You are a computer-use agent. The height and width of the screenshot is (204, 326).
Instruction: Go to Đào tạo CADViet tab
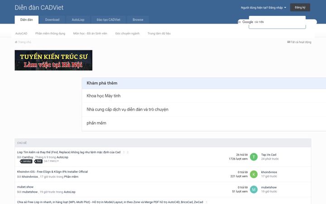tap(108, 19)
